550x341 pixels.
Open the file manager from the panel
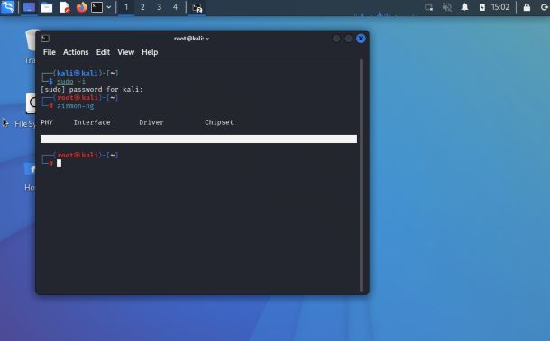click(47, 7)
